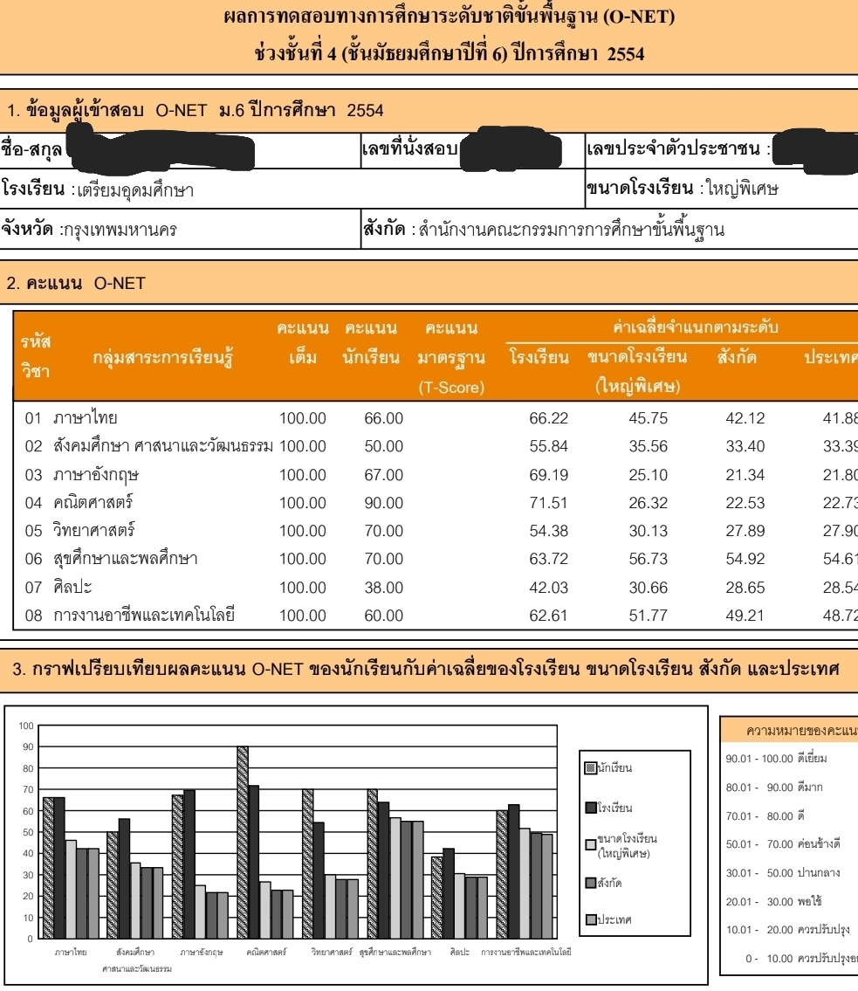Click section heading '2. คะแนน O-NET'
This screenshot has width=858, height=991.
pos(76,283)
